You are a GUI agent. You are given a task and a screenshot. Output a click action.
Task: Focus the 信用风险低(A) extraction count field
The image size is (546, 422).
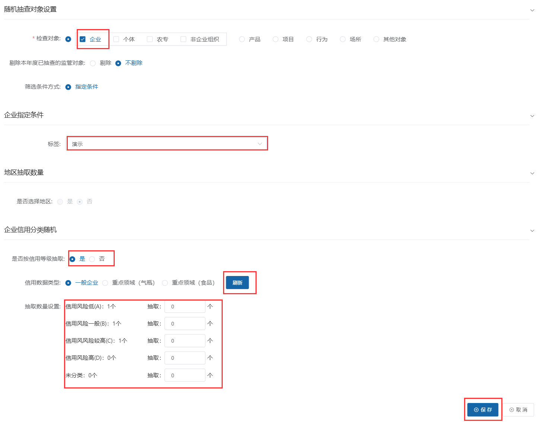click(185, 307)
